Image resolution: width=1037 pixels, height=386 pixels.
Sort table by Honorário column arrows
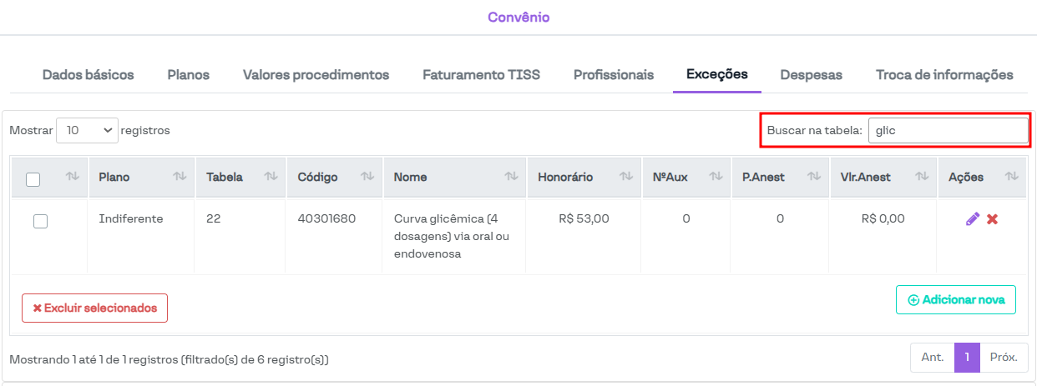(627, 177)
